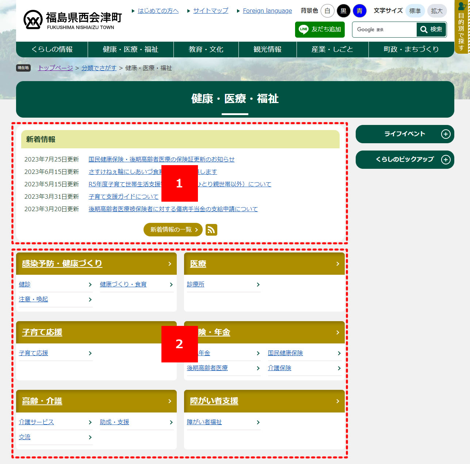Click the Google search input field

[x=384, y=30]
